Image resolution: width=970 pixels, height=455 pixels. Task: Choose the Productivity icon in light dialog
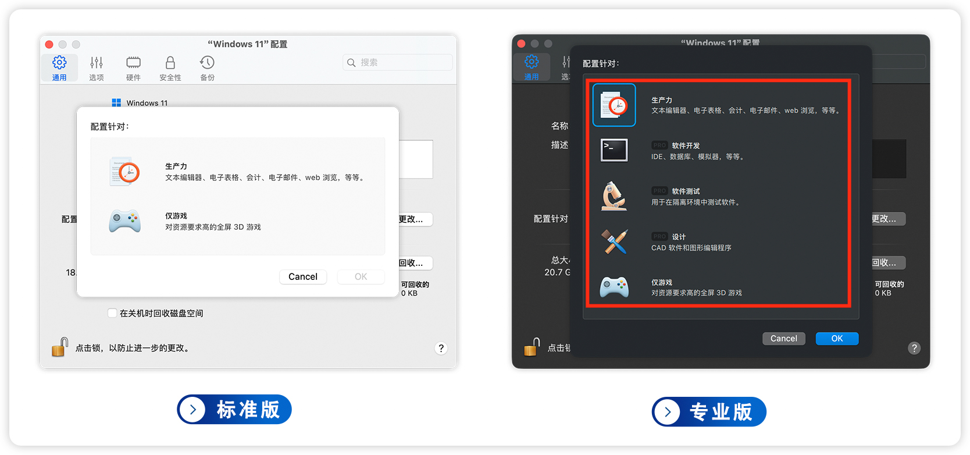(x=125, y=172)
